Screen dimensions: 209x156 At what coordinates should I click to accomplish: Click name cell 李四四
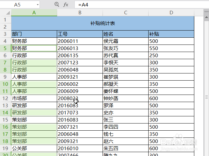point(125,127)
